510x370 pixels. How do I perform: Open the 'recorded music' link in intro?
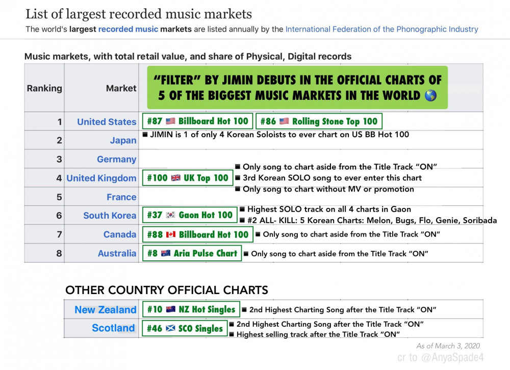coord(128,29)
